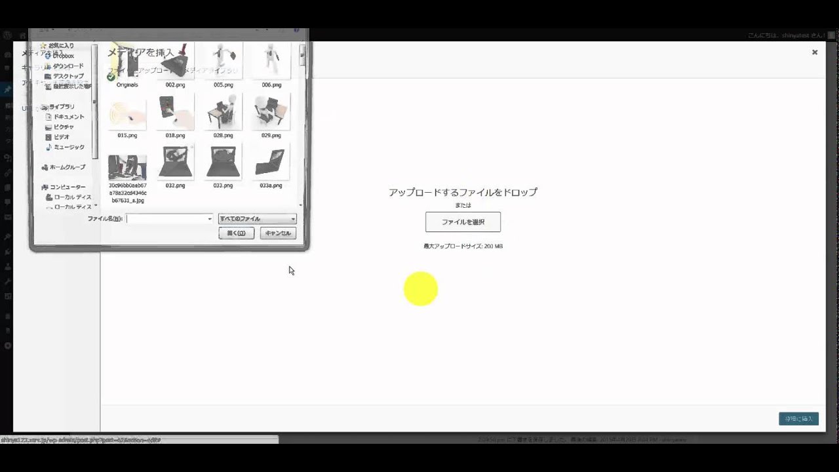Select the 015.png file

(127, 117)
